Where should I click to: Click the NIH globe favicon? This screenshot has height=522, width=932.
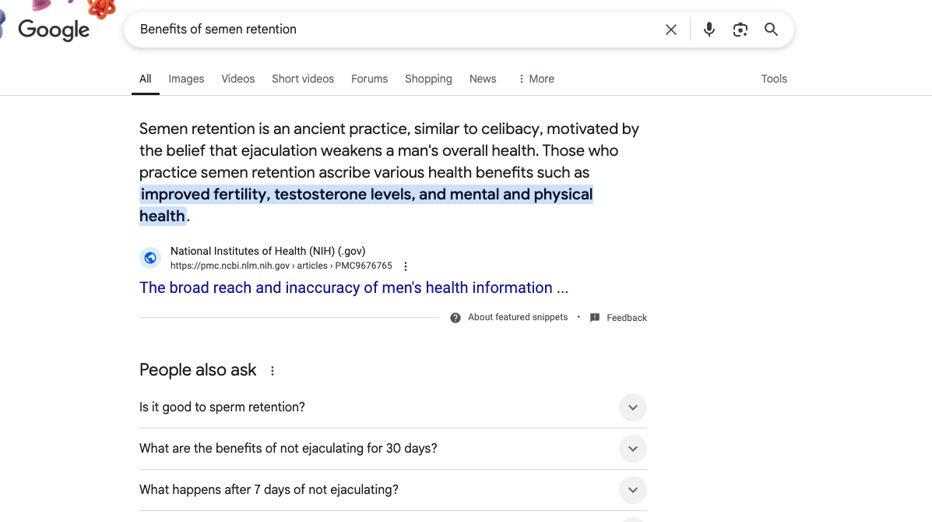(x=150, y=258)
